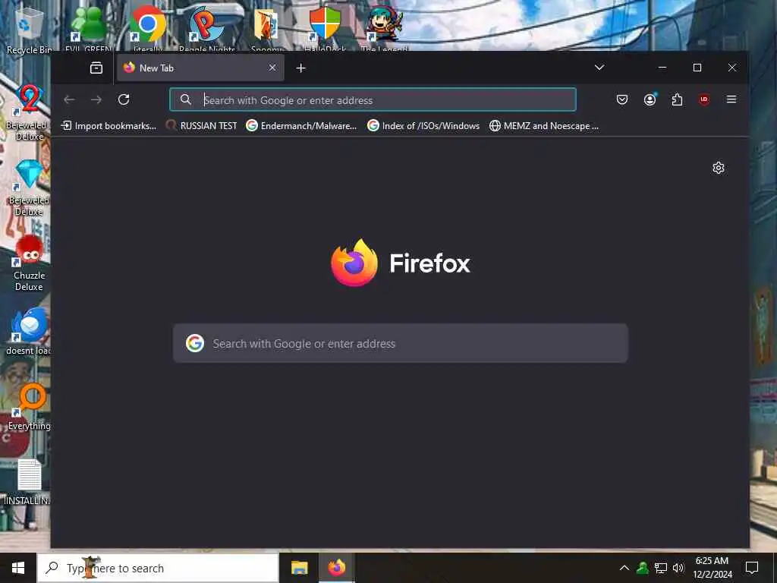Open the volume speaker tray icon

pyautogui.click(x=678, y=568)
